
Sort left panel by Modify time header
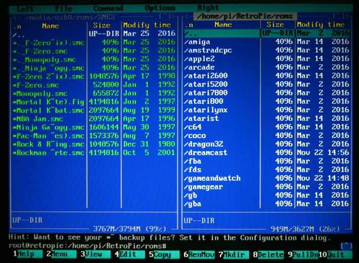click(x=147, y=25)
